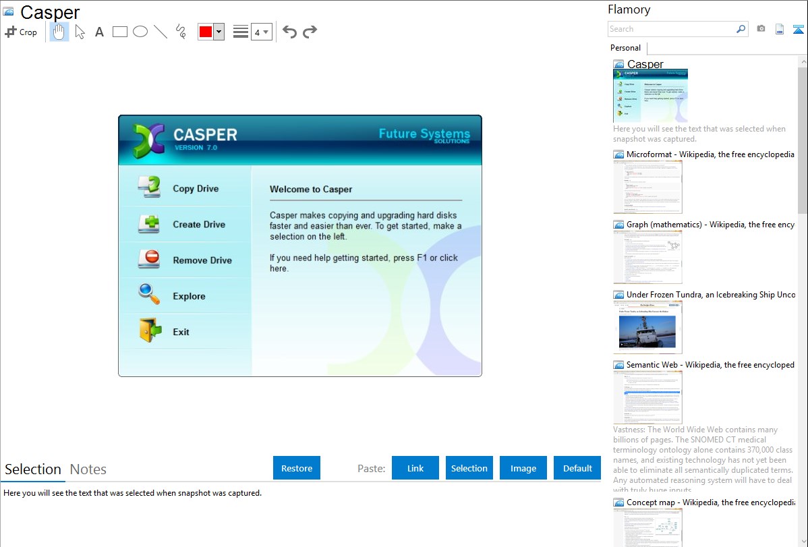This screenshot has height=547, width=808.
Task: Select the freehand drawing tool
Action: coord(181,32)
